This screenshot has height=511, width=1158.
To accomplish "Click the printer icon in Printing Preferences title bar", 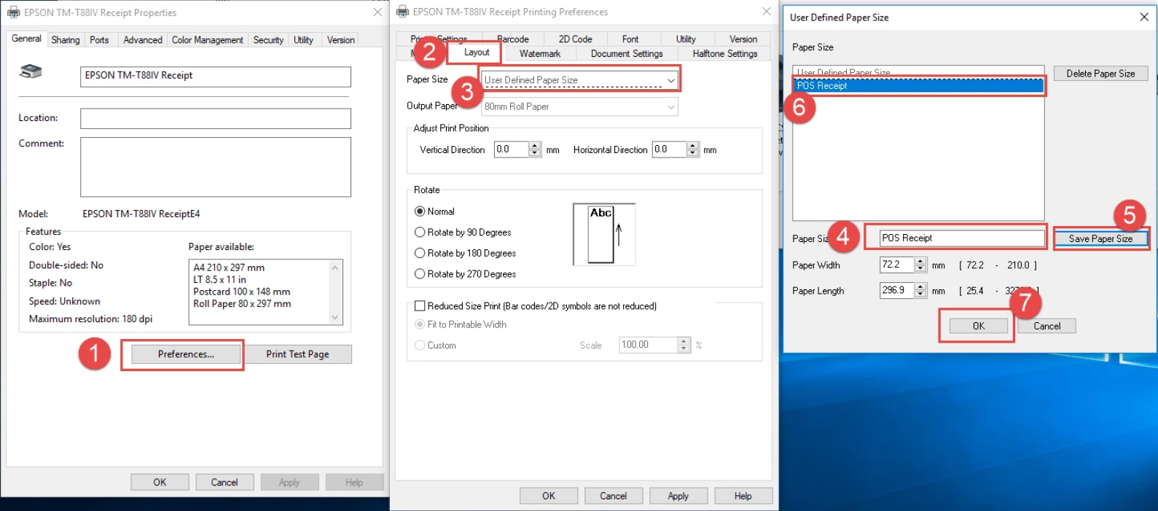I will pos(402,12).
